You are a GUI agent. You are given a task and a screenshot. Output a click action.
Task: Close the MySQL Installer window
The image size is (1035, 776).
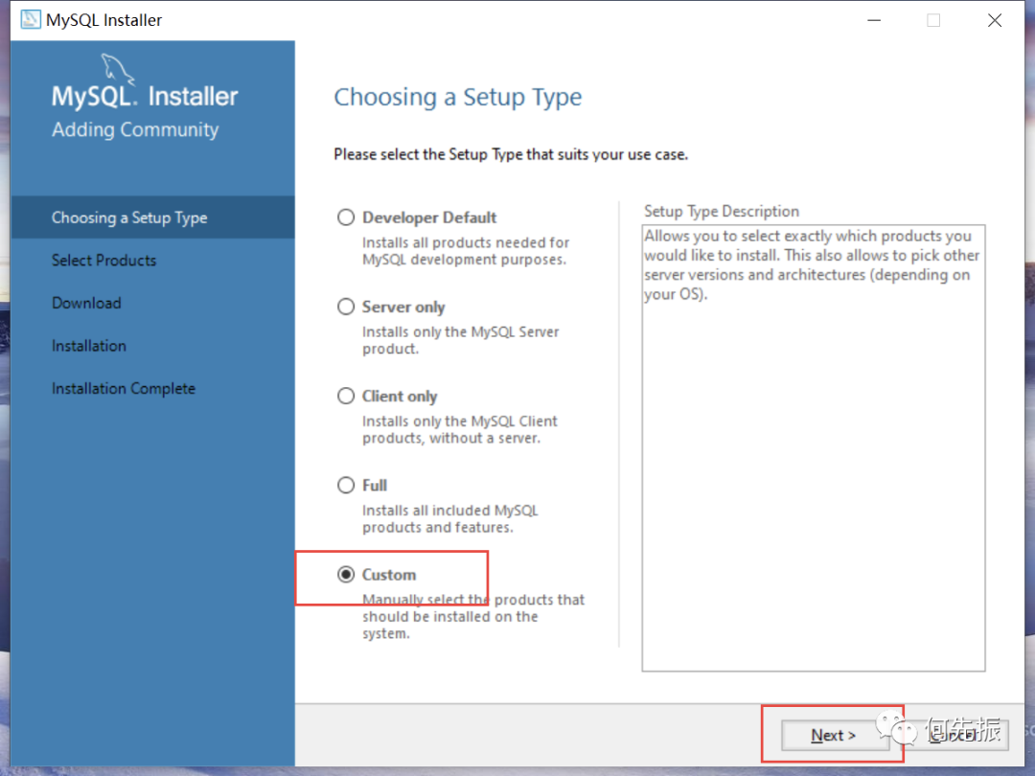coord(995,20)
